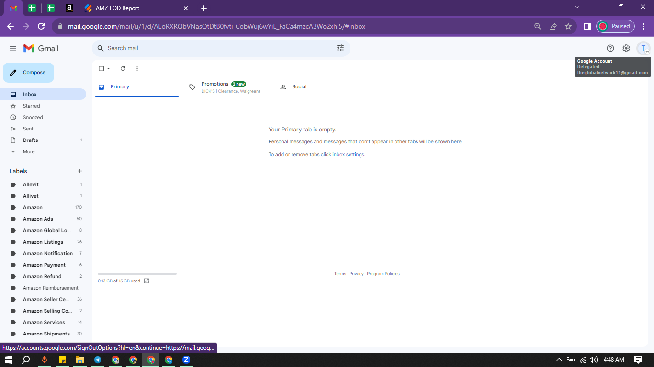Switch to the Social tab
Viewport: 654px width, 367px height.
tap(319, 87)
